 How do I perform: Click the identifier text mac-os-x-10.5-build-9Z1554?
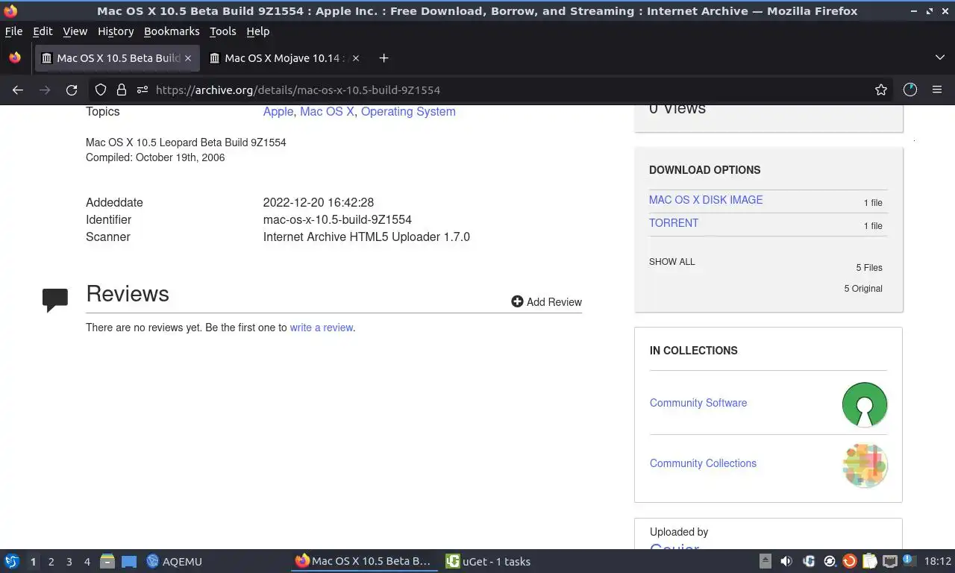coord(337,219)
